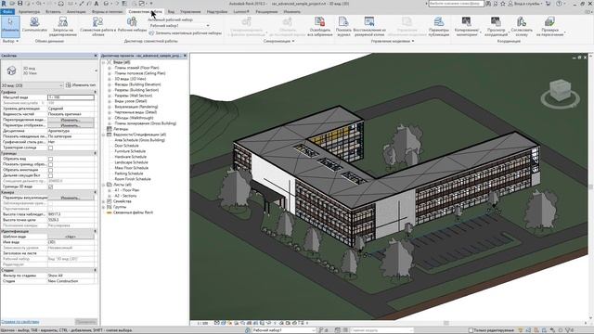Open Parking Schedule in Project Browser
The height and width of the screenshot is (334, 594).
(x=129, y=173)
